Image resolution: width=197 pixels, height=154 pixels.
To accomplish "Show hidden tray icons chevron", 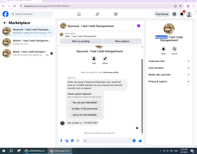I will pos(160,151).
